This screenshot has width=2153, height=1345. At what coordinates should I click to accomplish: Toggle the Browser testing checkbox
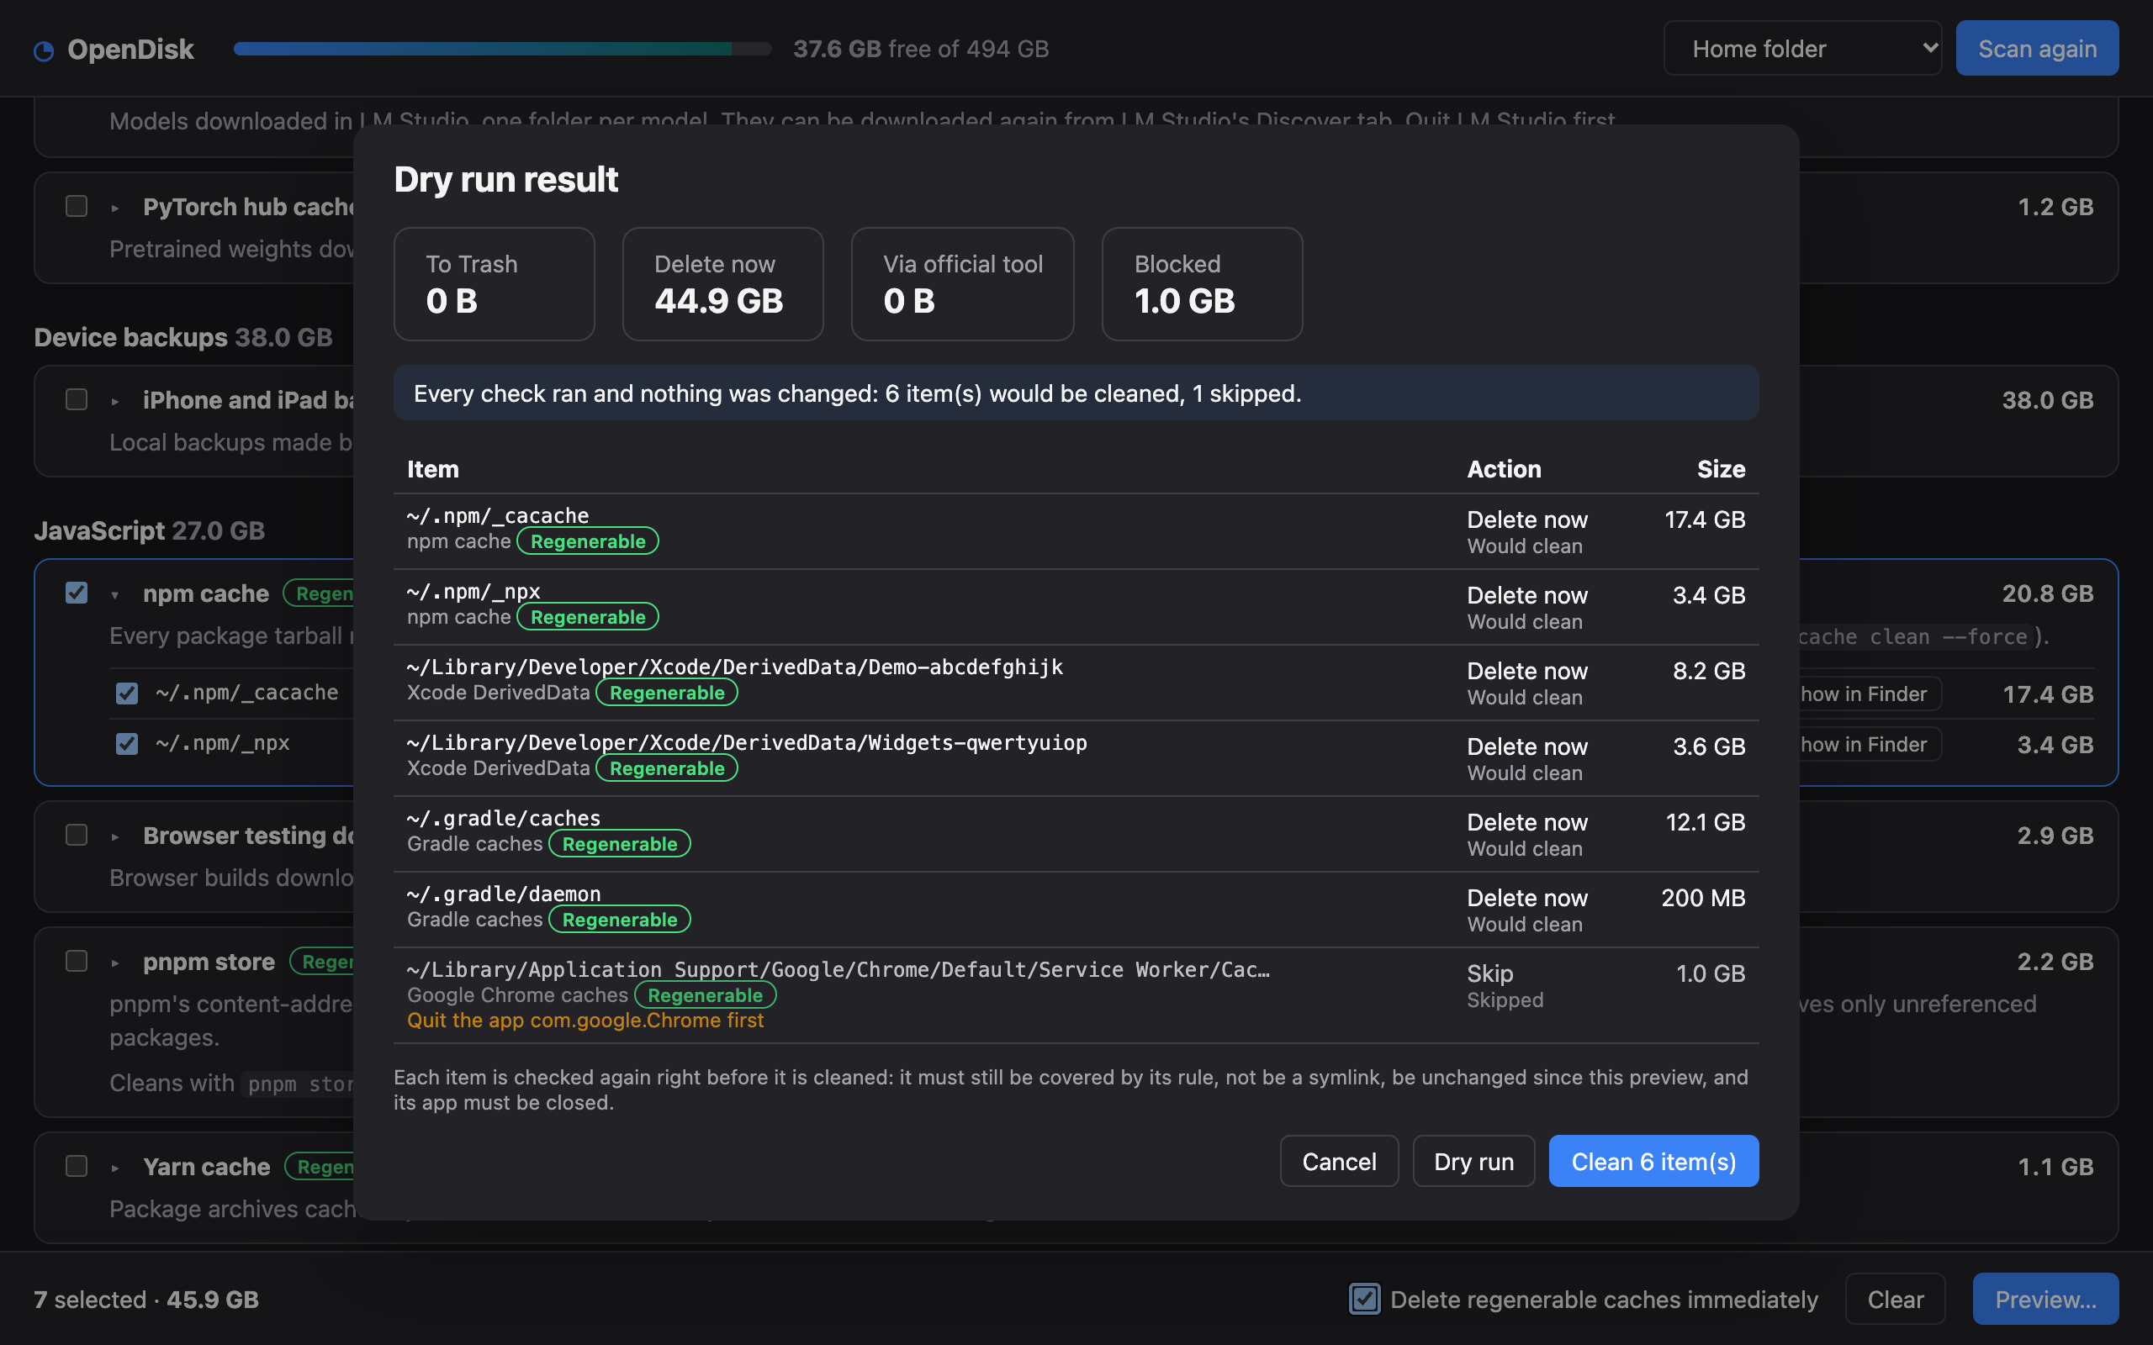[x=77, y=835]
